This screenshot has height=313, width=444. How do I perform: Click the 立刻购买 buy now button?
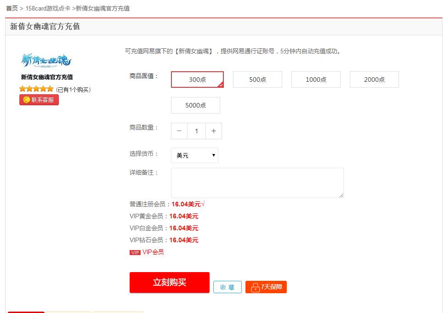pos(169,282)
